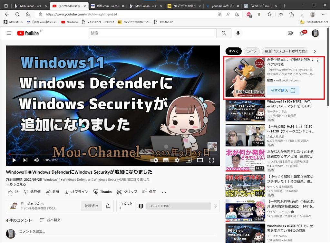Toggle Read aloud in address bar
330x243 pixels.
[x=228, y=14]
